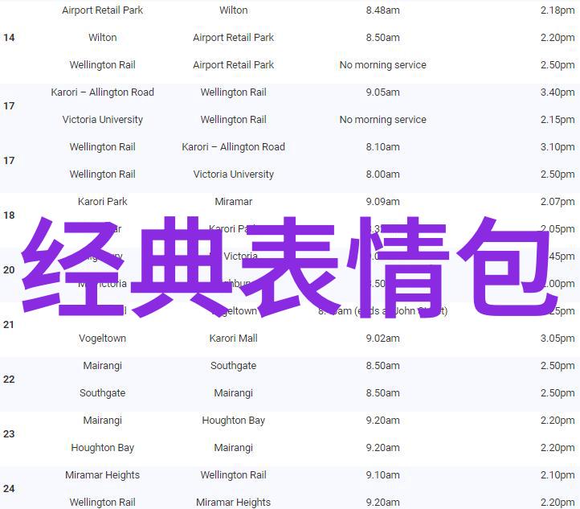Click the 2.07pm afternoon time
This screenshot has width=580, height=509.
click(x=558, y=202)
